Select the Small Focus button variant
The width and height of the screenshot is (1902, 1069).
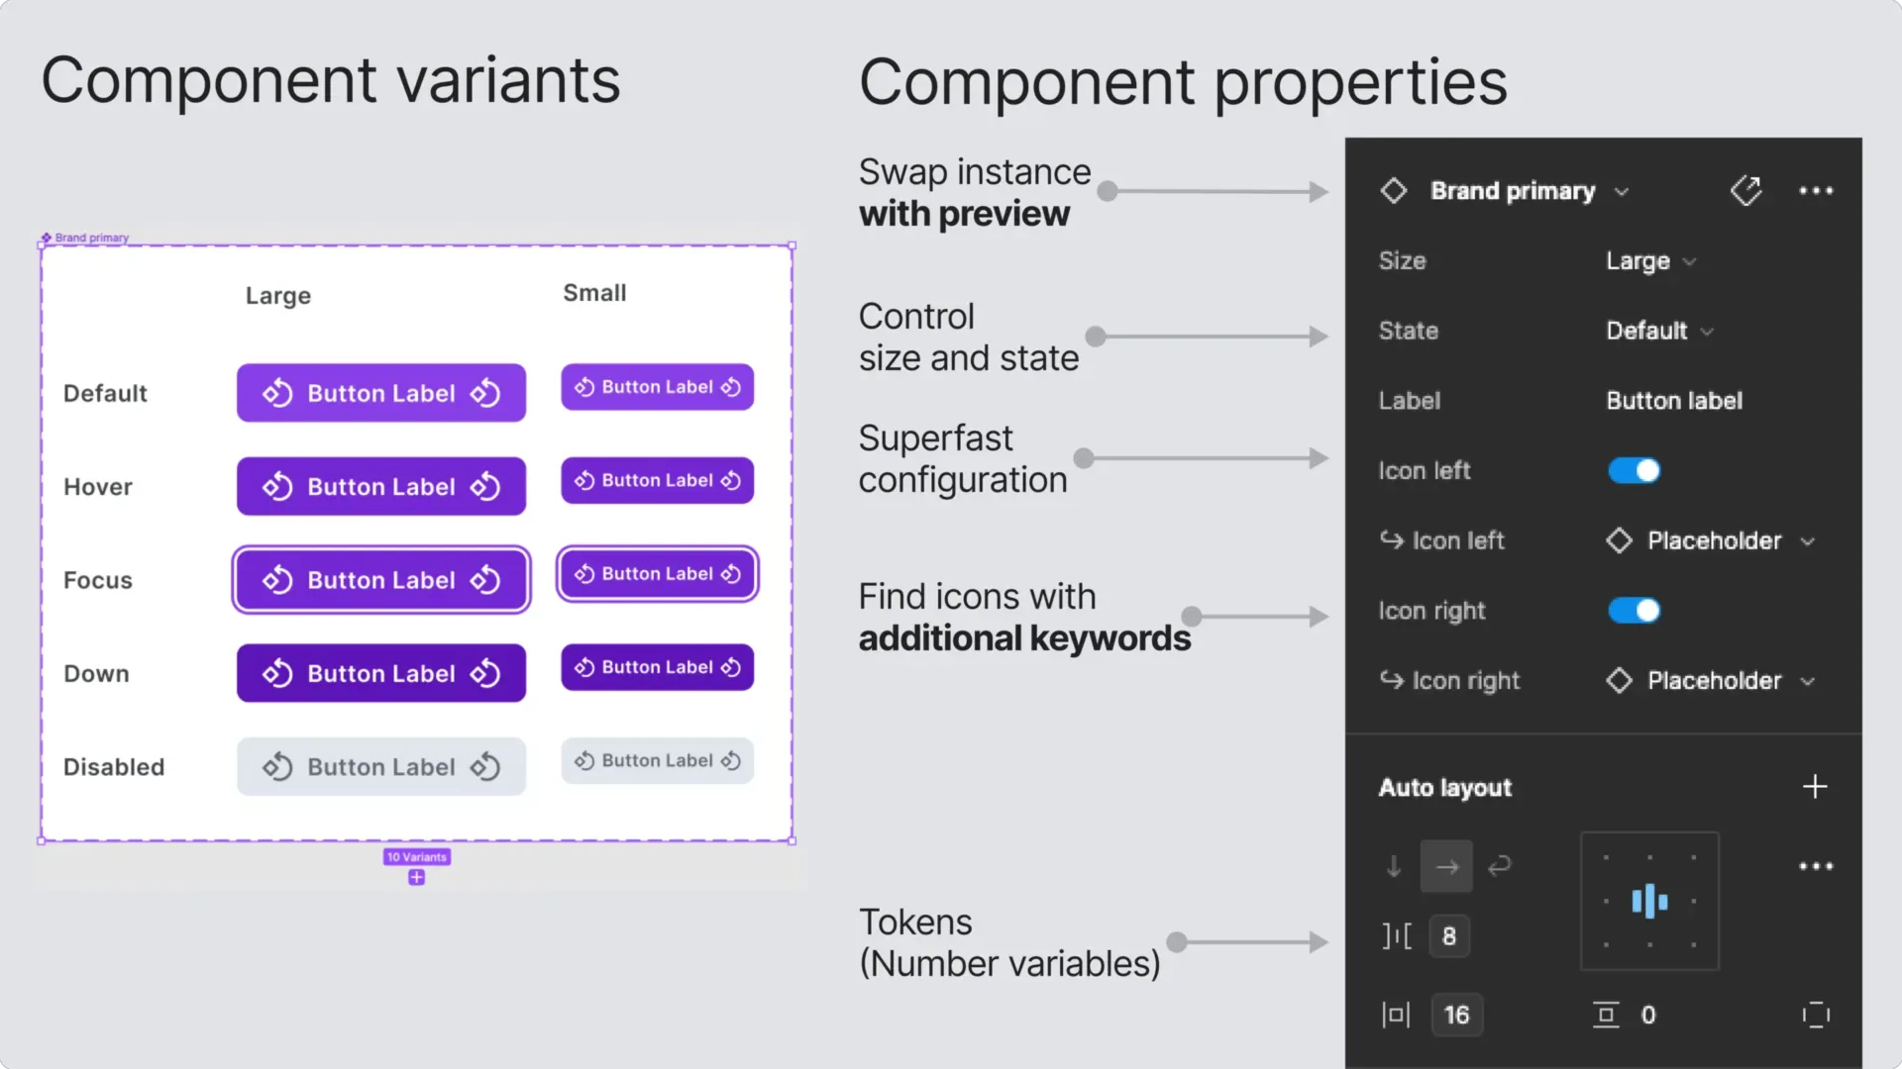click(x=658, y=574)
